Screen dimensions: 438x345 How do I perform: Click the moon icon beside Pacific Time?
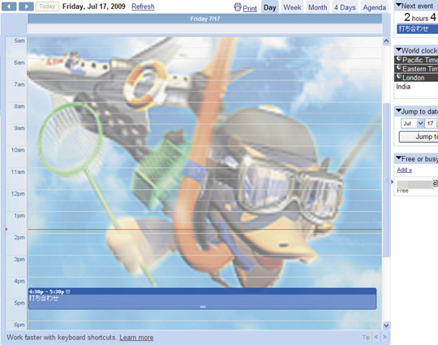coord(399,59)
